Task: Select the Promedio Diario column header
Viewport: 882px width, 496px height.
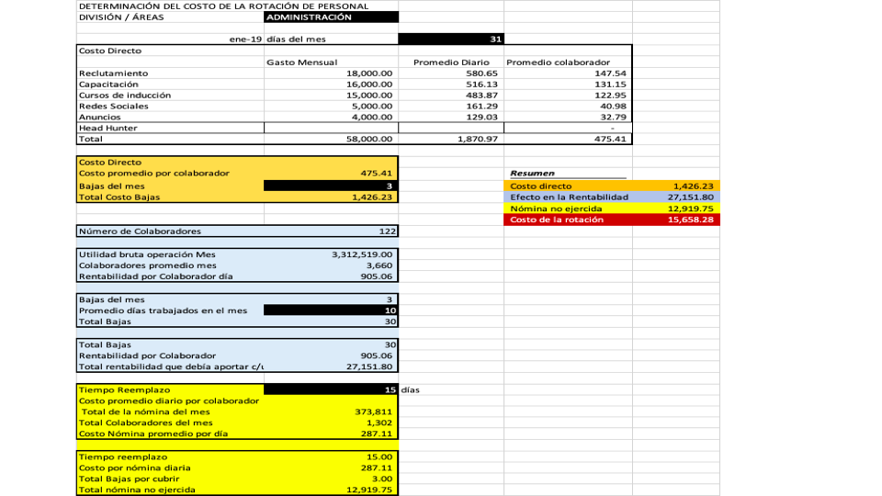Action: pyautogui.click(x=450, y=62)
